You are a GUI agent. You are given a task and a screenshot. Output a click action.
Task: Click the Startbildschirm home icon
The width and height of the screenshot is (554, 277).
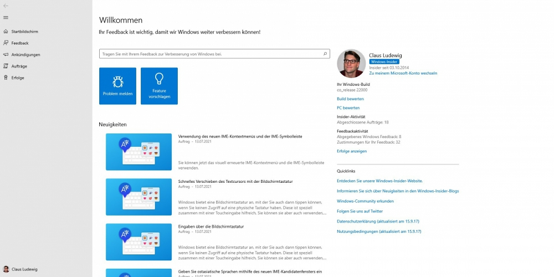(6, 32)
